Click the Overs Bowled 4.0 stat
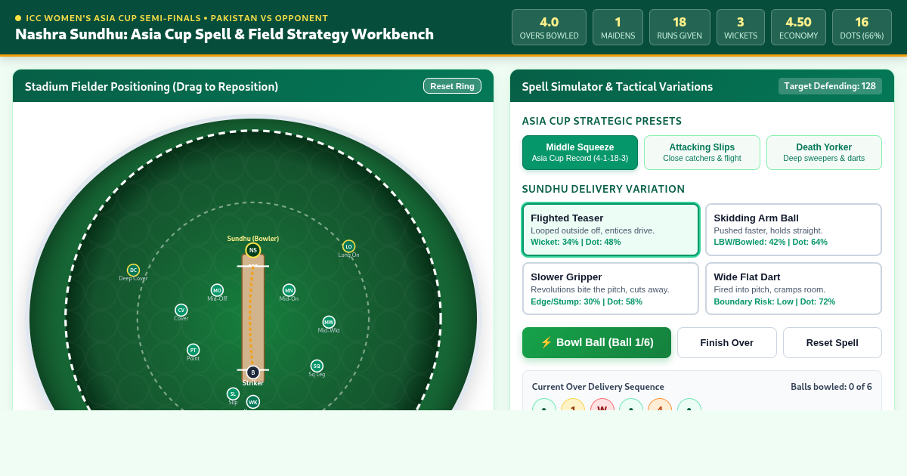Screen dimensions: 907x476 (x=549, y=27)
